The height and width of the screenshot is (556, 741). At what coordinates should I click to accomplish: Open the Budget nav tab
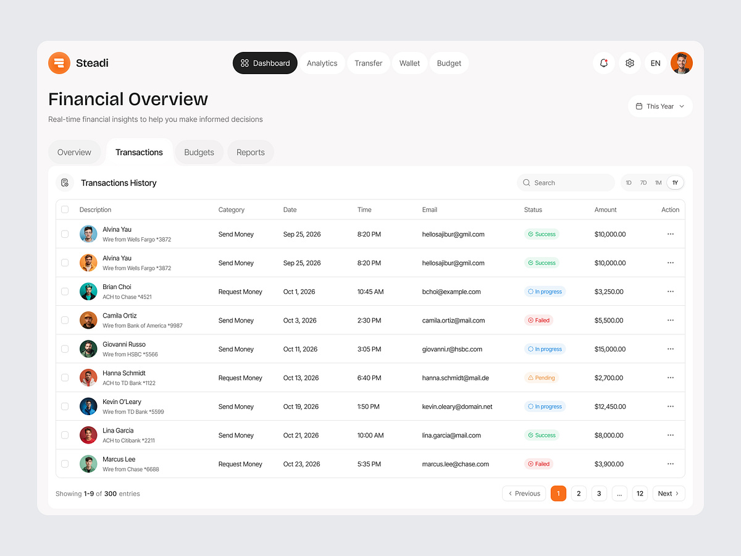pos(449,63)
